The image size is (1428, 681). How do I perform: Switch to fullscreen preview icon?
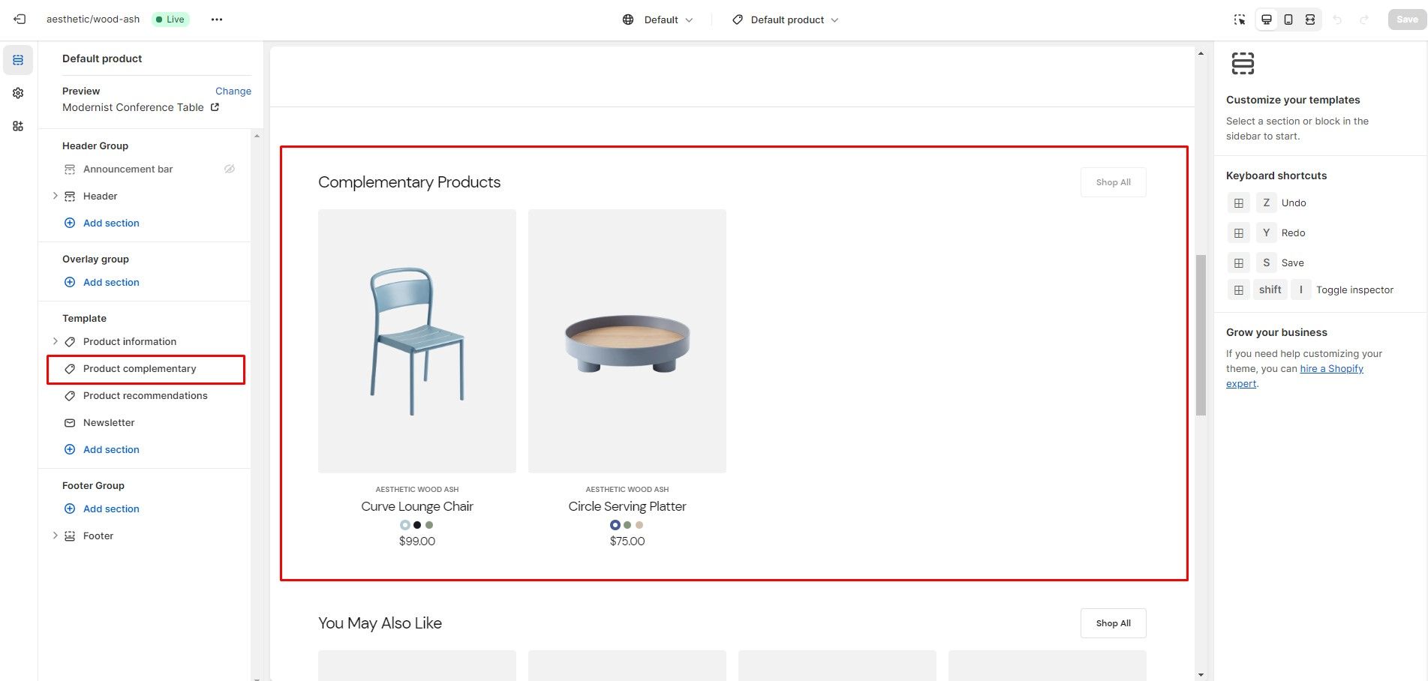[1310, 19]
